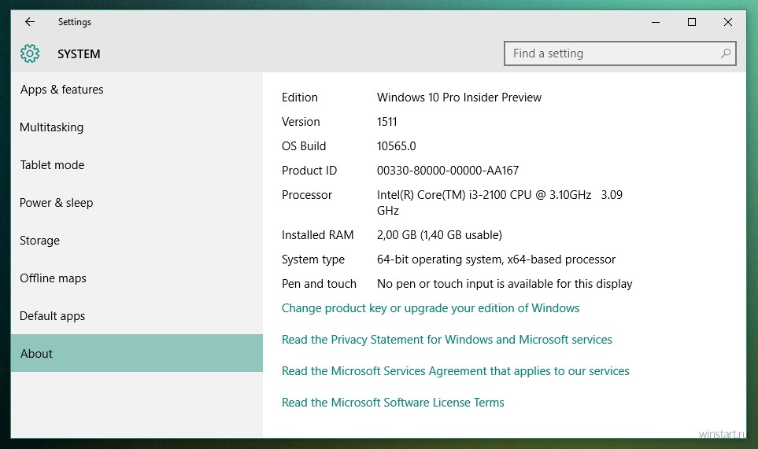
Task: Click the 64-bit operating system text
Action: point(496,259)
